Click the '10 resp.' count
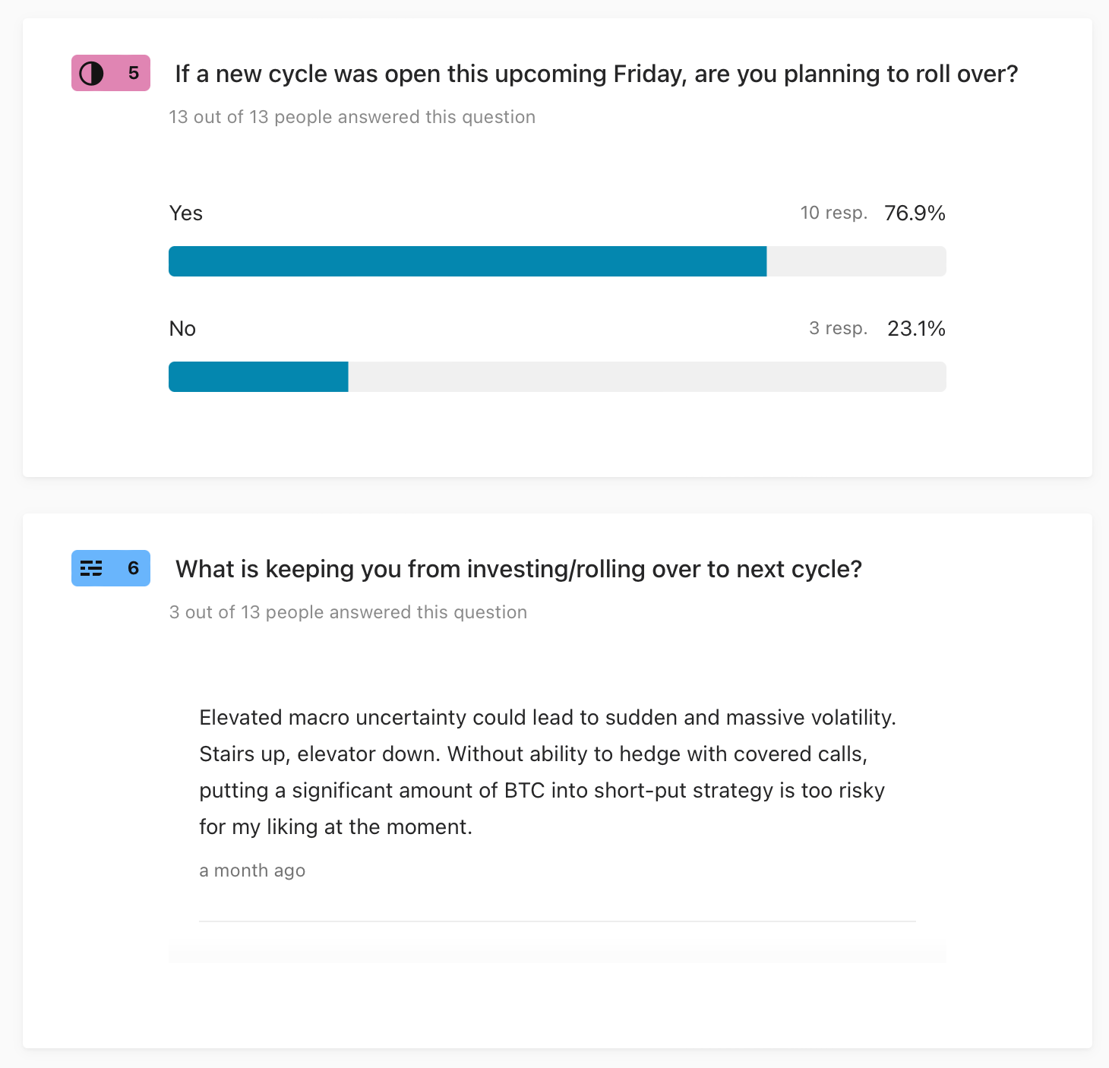1109x1068 pixels. click(x=834, y=213)
